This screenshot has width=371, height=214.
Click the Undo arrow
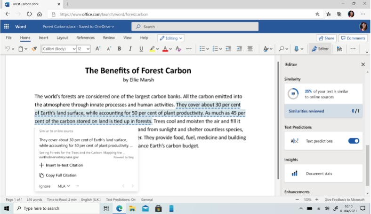click(8, 49)
